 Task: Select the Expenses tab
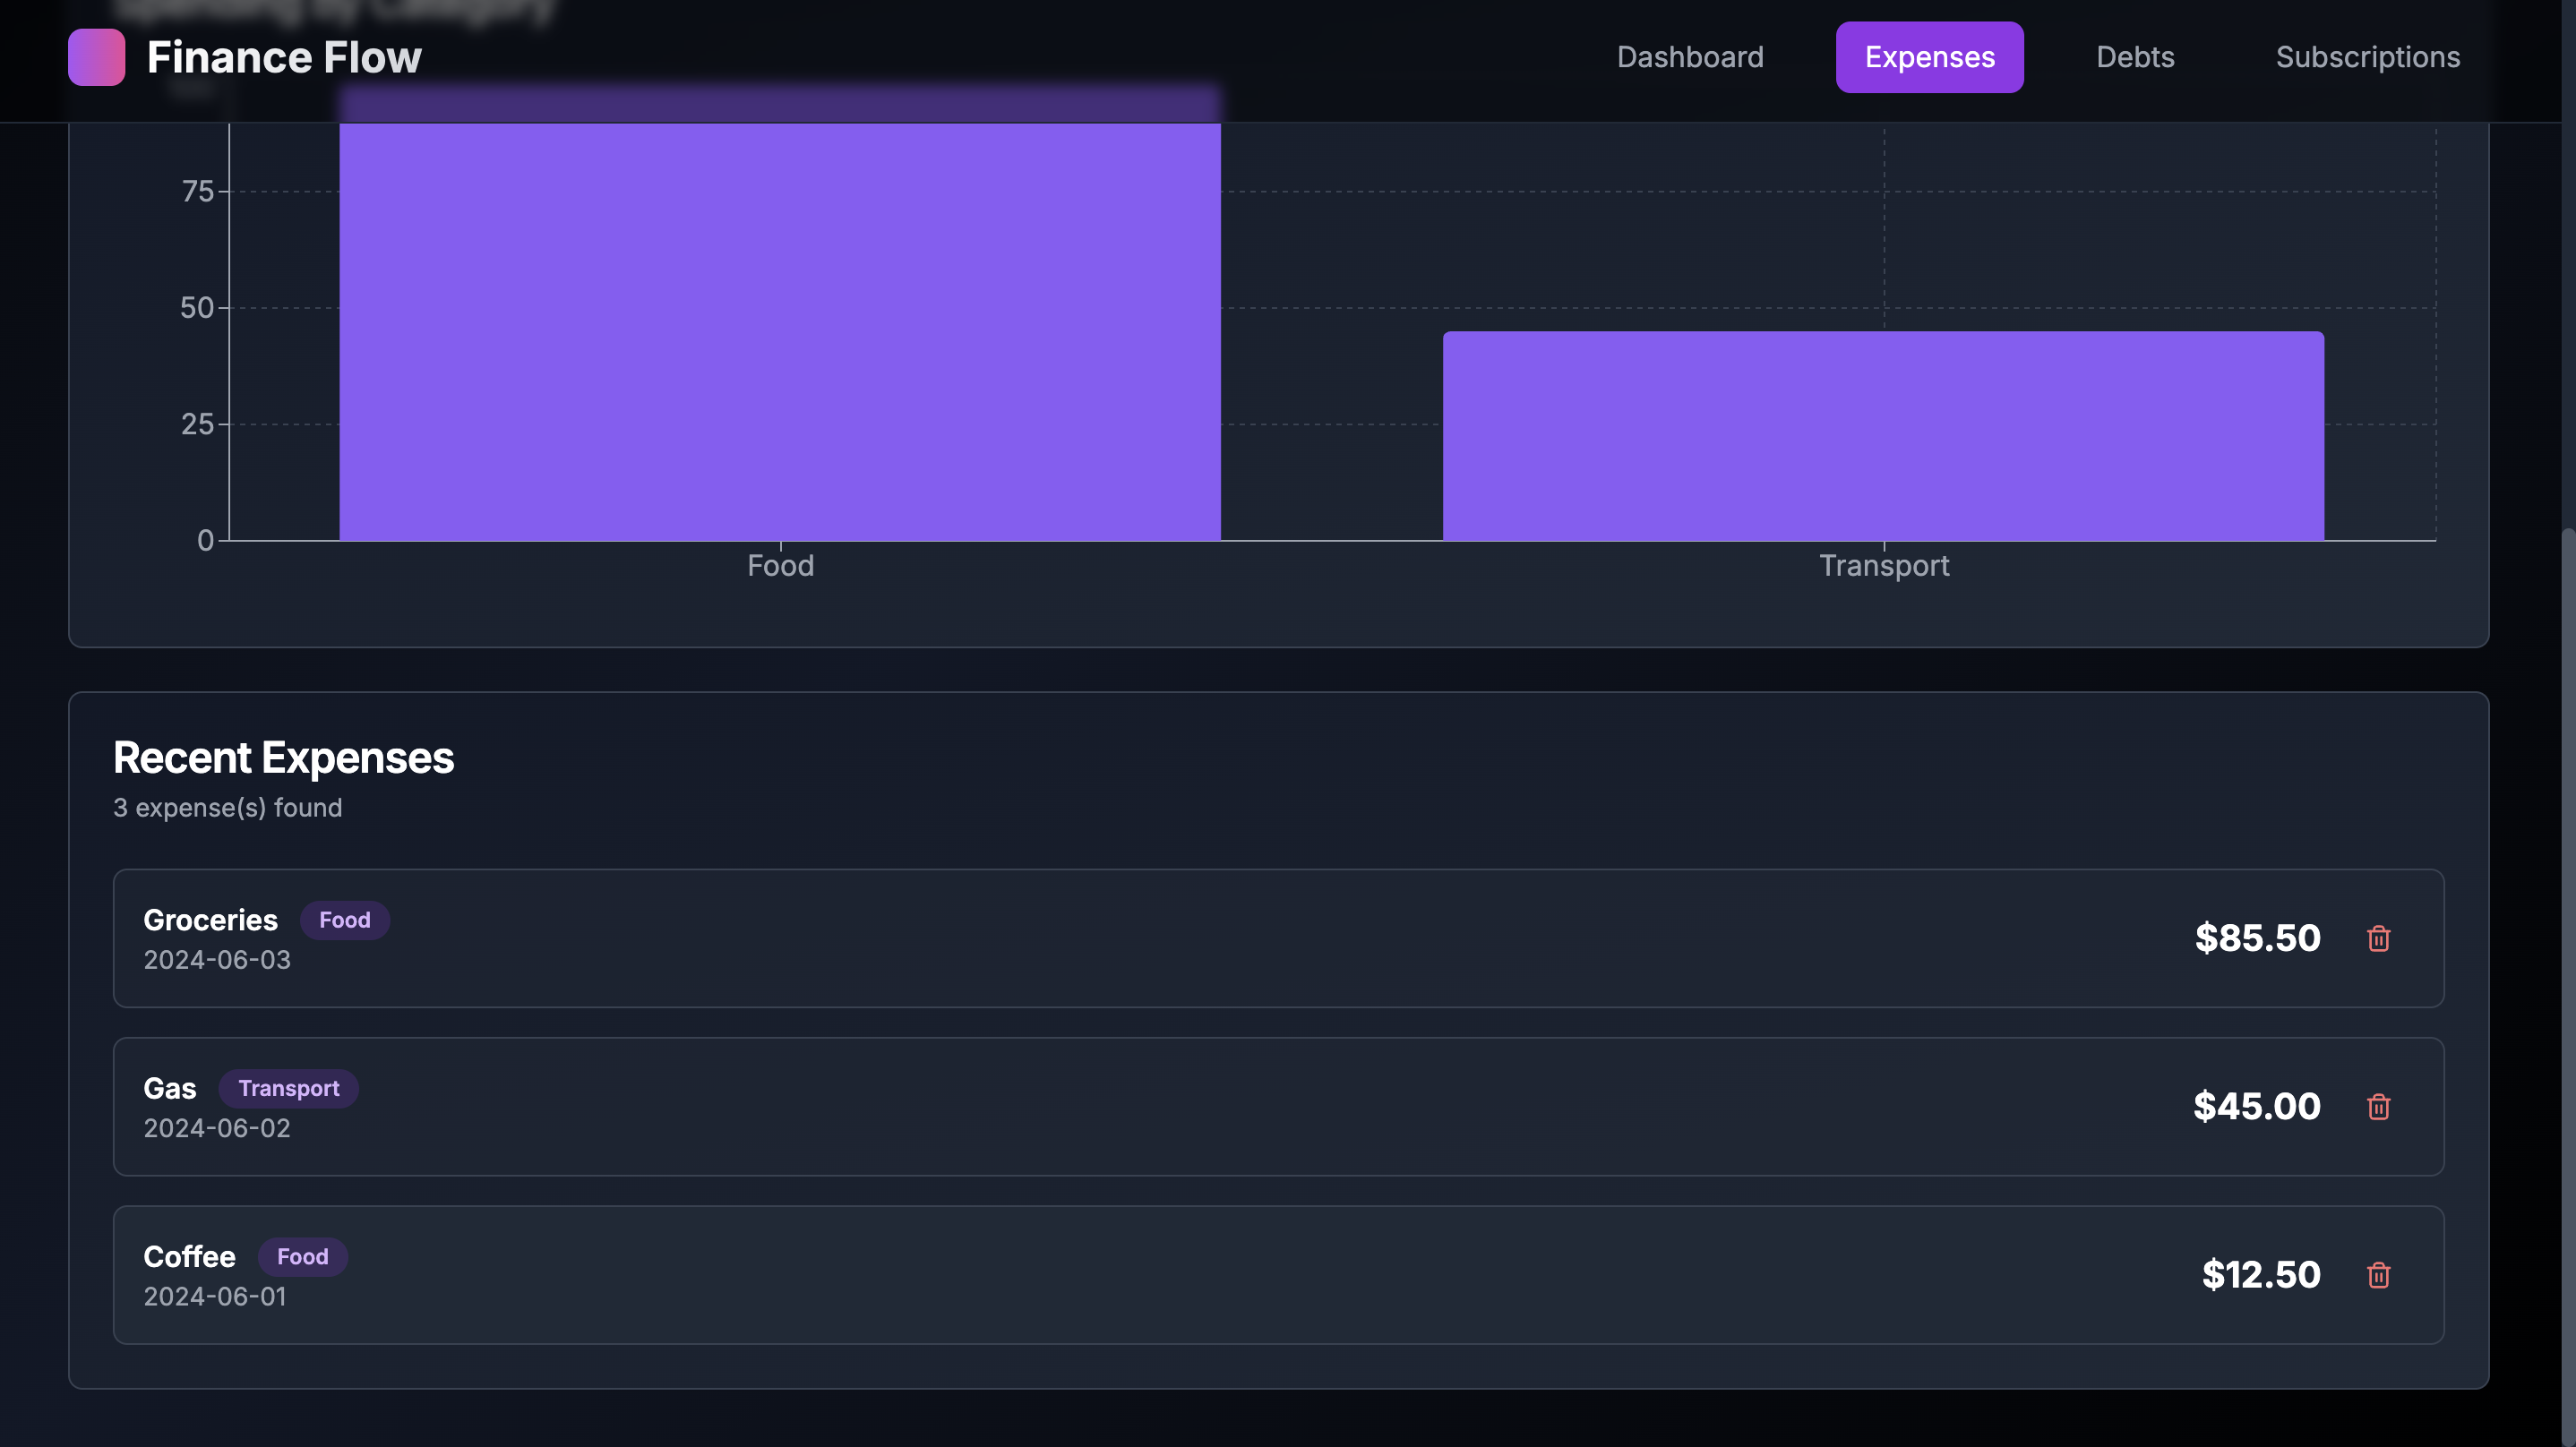click(x=1928, y=57)
